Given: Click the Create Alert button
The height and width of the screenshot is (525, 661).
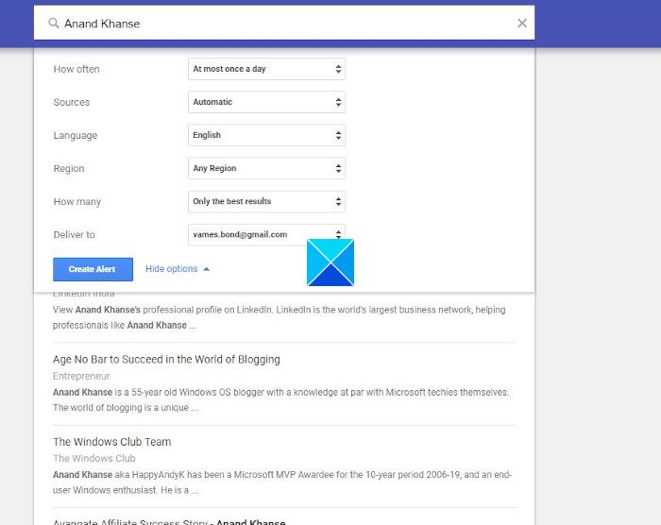Looking at the screenshot, I should coord(93,269).
